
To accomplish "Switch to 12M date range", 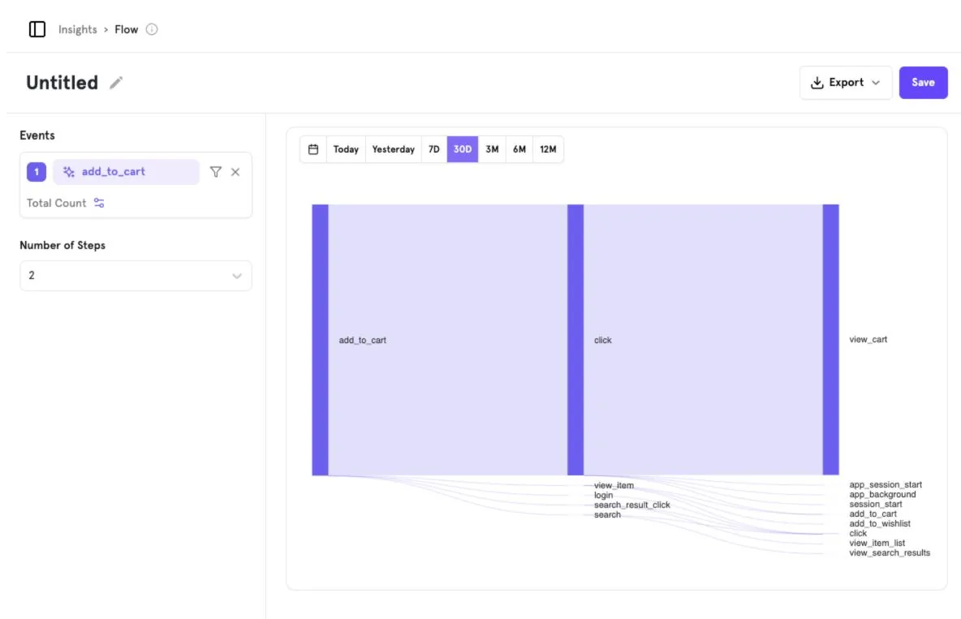I will 548,149.
